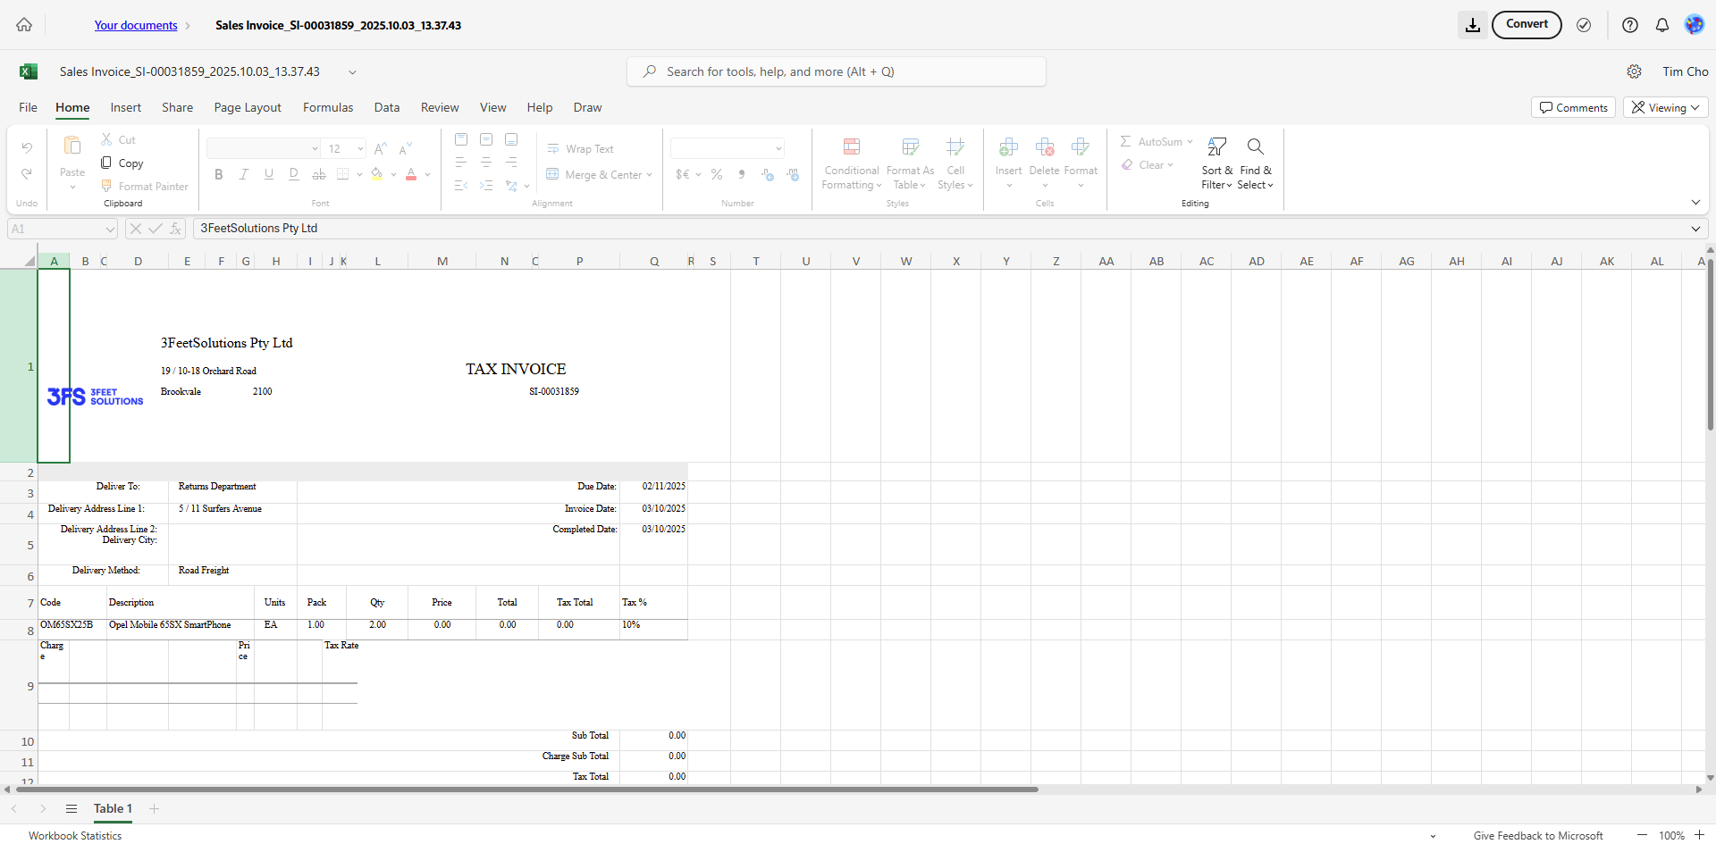This screenshot has height=844, width=1716.
Task: Open Find & Select tool
Action: tap(1255, 163)
